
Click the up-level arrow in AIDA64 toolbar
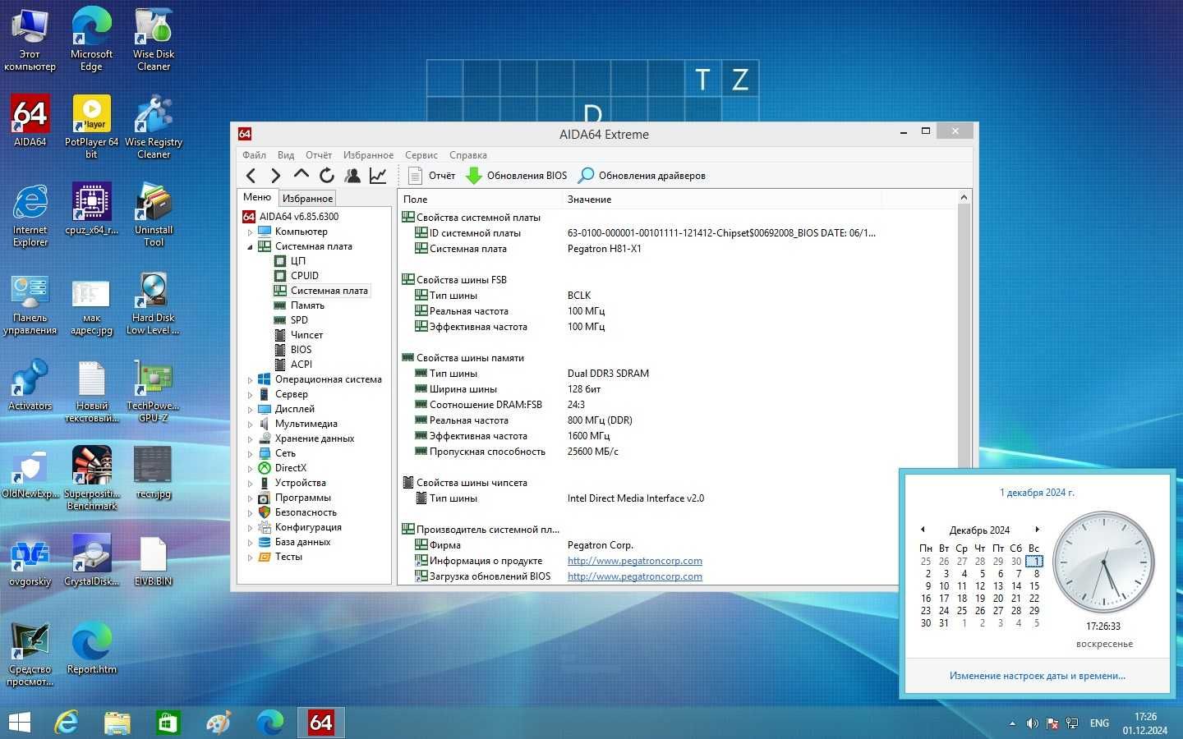click(x=301, y=175)
